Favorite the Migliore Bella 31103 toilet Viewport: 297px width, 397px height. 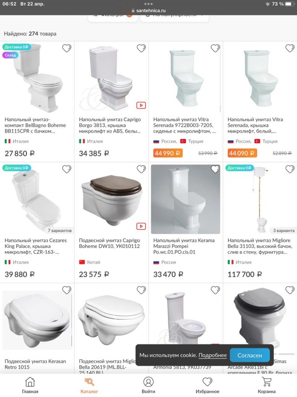290,169
